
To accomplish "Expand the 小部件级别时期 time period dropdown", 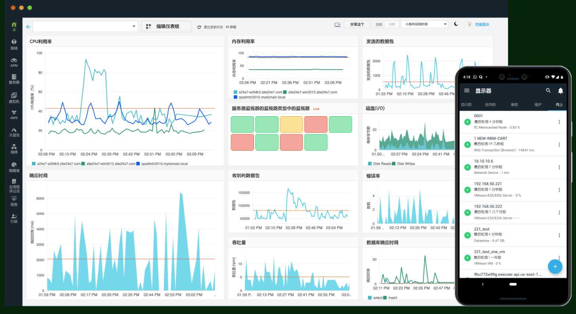I will pyautogui.click(x=424, y=25).
